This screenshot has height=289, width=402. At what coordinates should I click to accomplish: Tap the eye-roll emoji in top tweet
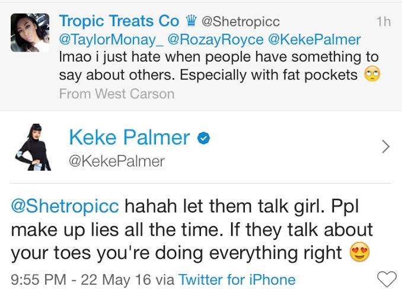372,76
